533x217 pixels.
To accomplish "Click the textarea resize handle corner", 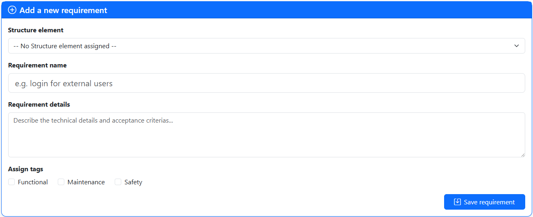I will (522, 155).
